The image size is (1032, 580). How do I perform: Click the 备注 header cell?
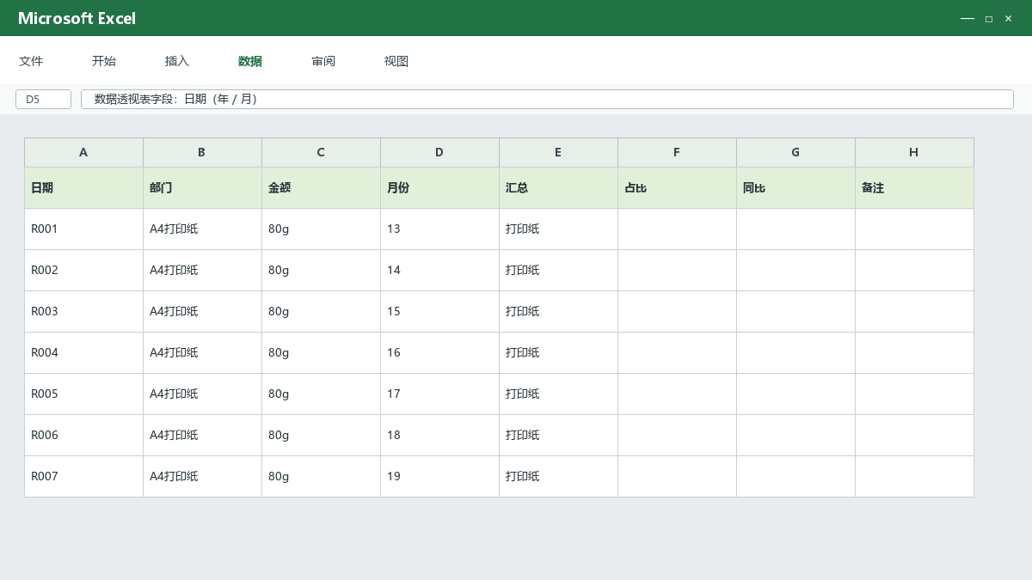(x=914, y=187)
